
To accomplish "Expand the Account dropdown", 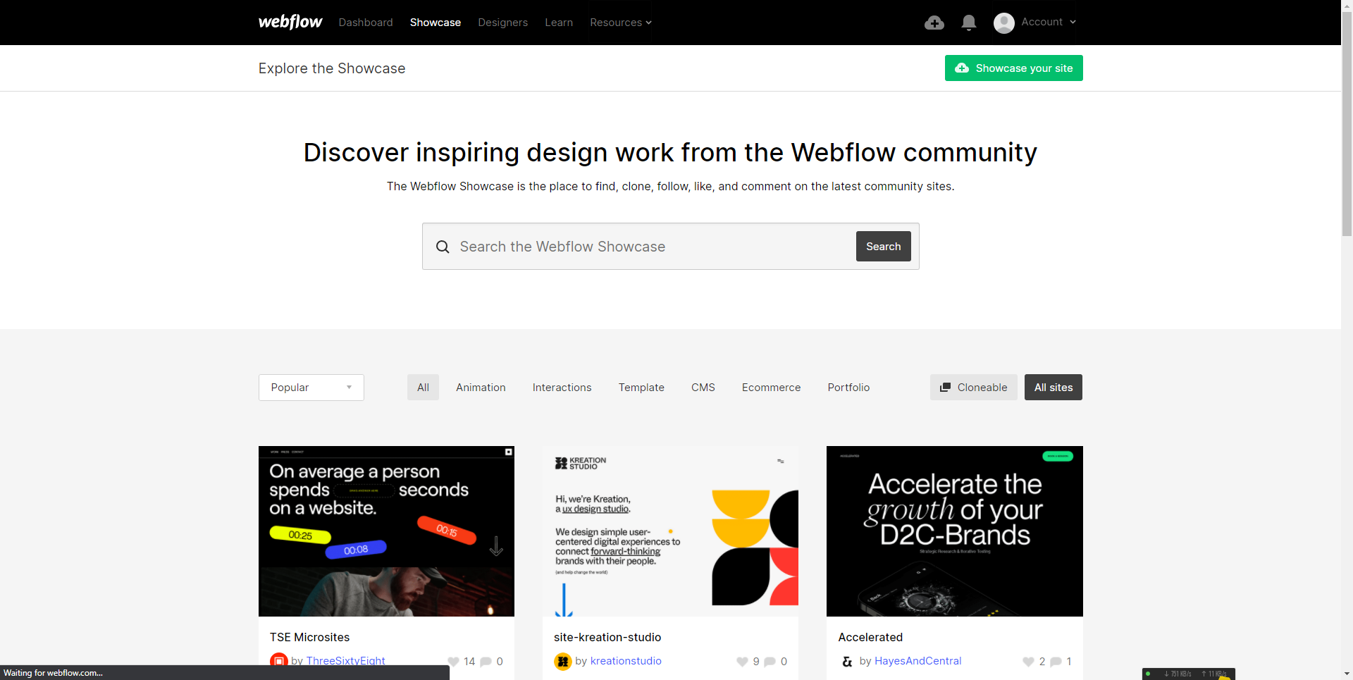I will 1049,22.
